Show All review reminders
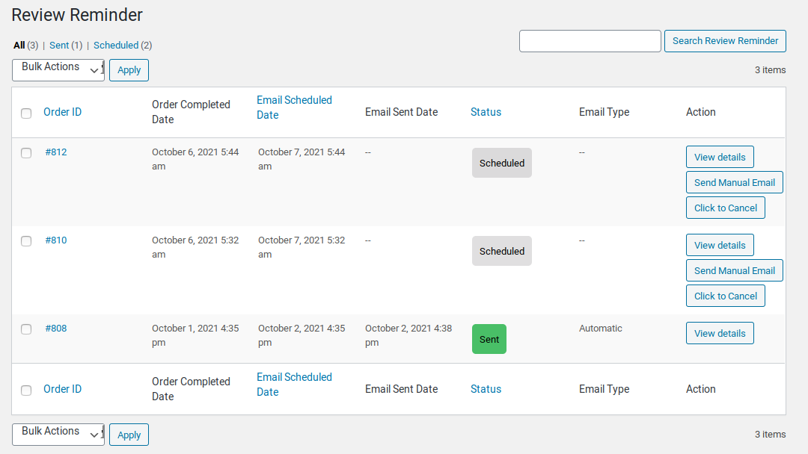Screen dimensions: 808x454 pyautogui.click(x=19, y=45)
